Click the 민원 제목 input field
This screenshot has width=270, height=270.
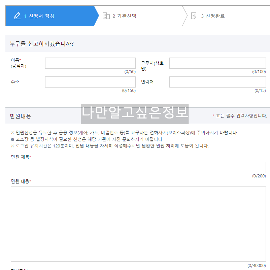(135, 168)
